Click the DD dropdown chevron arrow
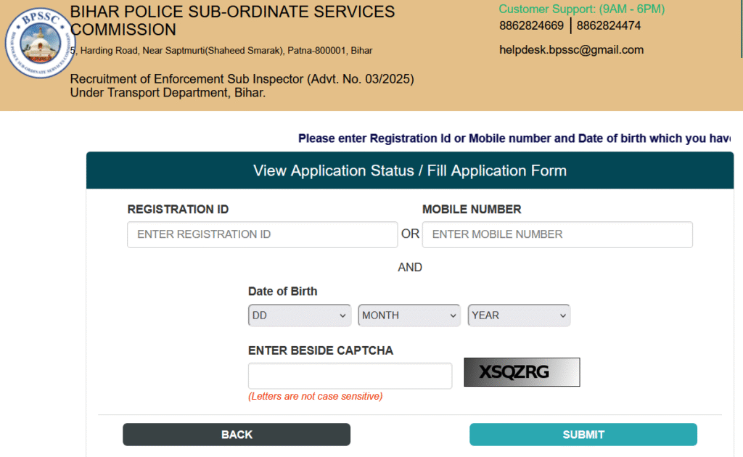 342,316
